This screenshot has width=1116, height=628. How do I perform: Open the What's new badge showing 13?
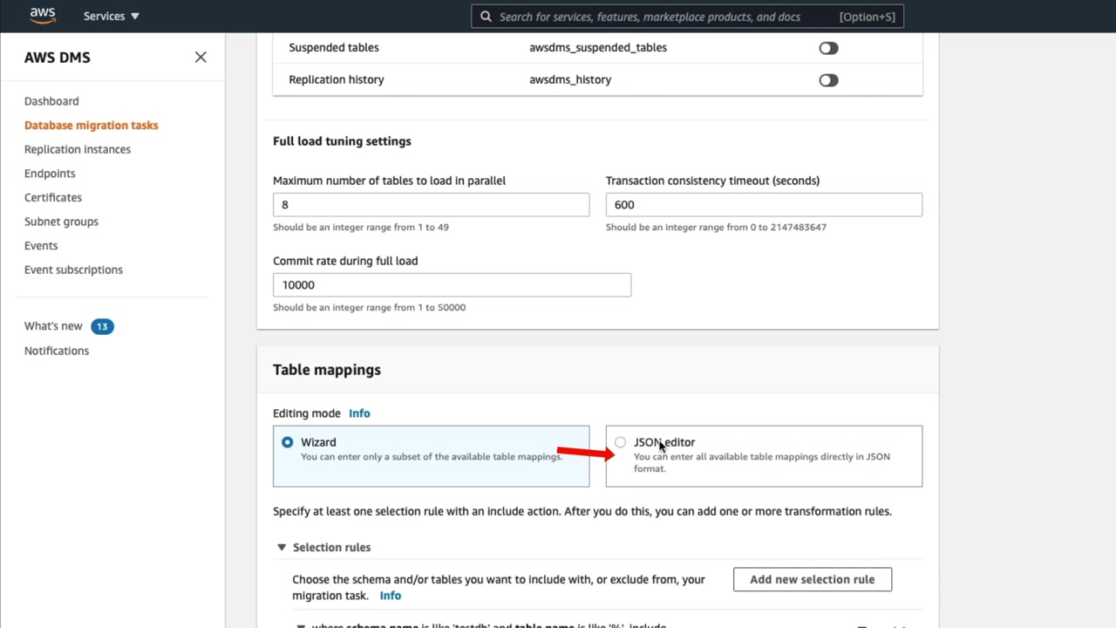coord(102,326)
